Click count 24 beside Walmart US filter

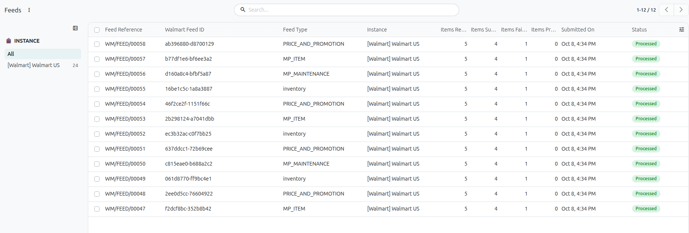[x=75, y=65]
